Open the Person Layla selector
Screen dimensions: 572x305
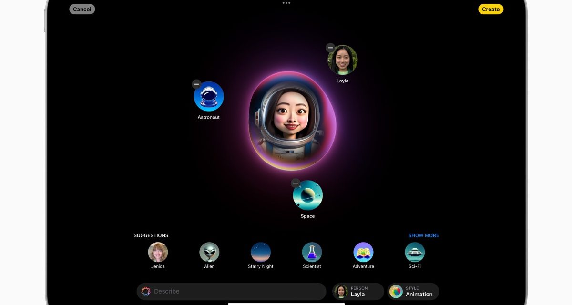click(x=358, y=291)
